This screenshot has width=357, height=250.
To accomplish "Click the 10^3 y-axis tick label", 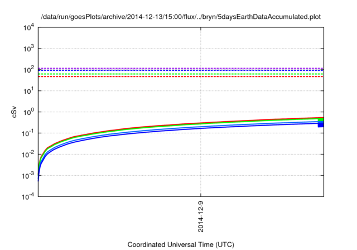I will [28, 49].
